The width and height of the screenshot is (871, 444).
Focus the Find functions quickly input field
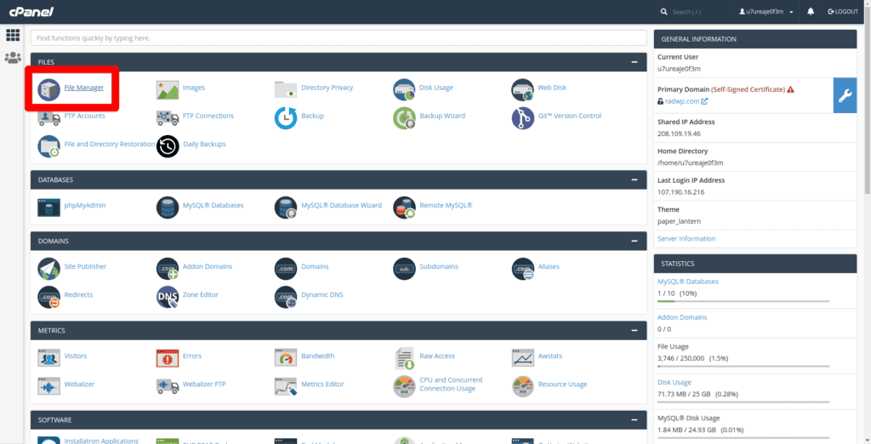click(339, 38)
